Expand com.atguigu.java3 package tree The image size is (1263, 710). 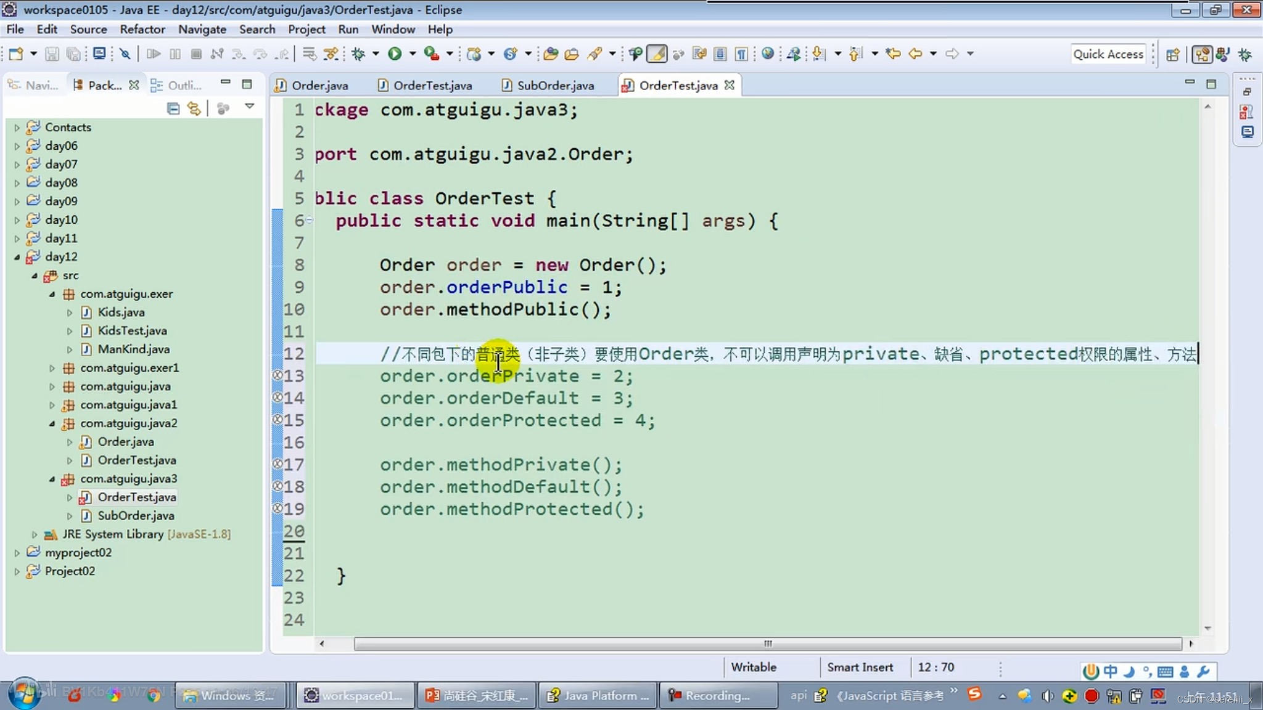coord(53,478)
